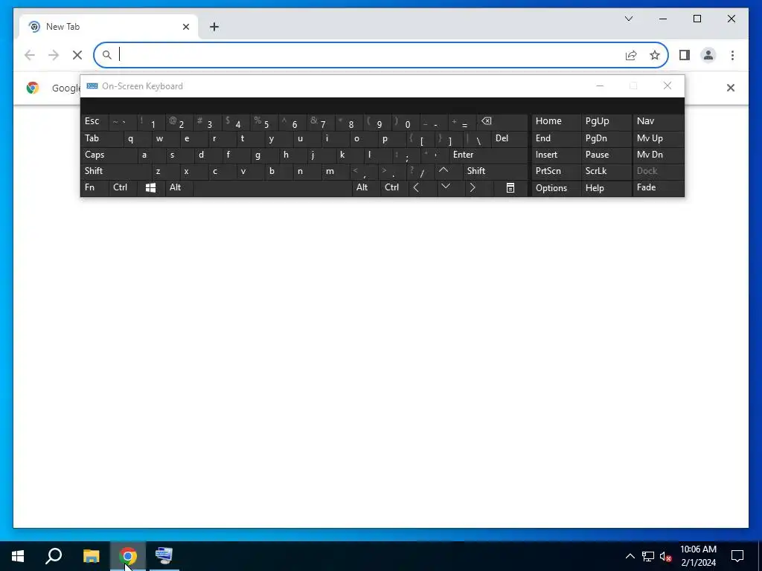Click the Tab key
762x571 pixels.
101,139
